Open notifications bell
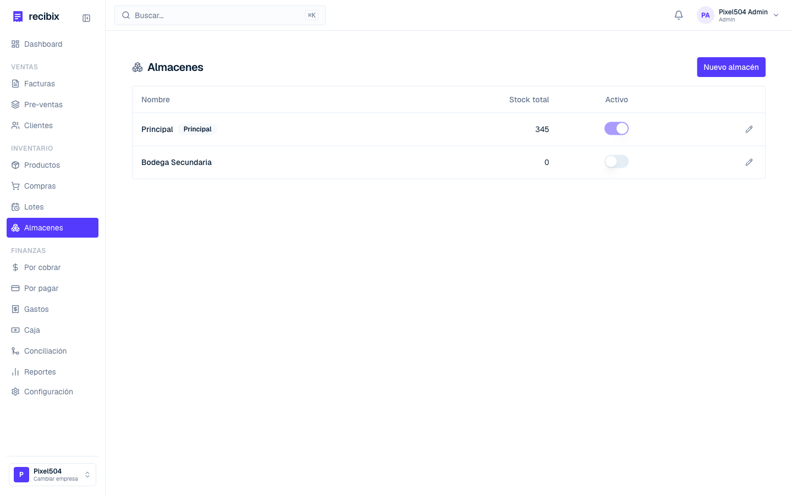The image size is (792, 495). [679, 15]
